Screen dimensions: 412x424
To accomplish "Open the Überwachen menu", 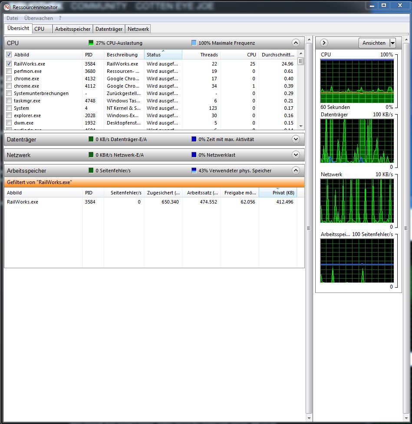I will click(x=39, y=18).
